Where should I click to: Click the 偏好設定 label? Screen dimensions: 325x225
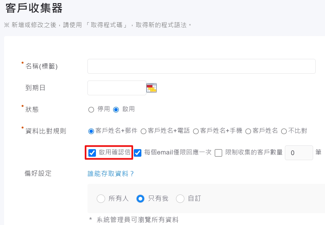click(x=38, y=173)
